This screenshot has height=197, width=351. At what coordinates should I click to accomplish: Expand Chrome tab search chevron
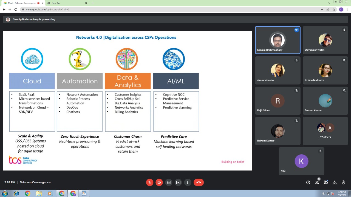[329, 3]
